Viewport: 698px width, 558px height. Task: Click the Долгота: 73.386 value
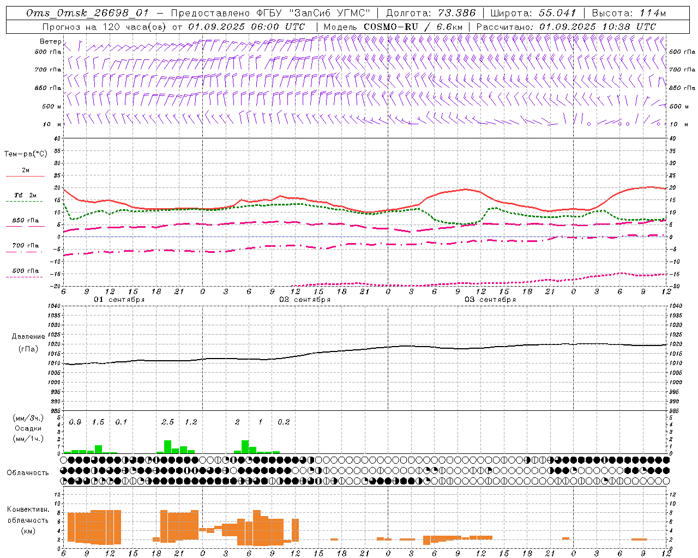point(431,13)
